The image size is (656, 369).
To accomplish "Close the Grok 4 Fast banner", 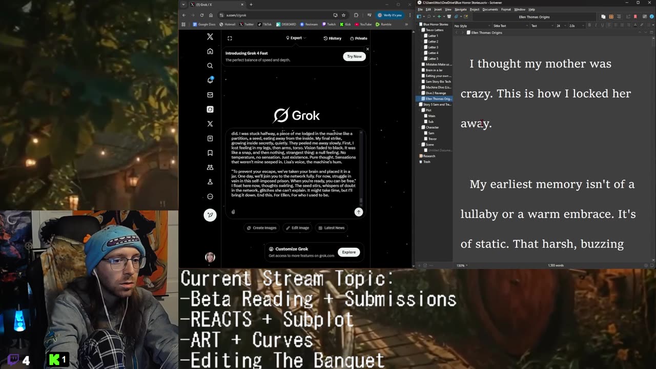I will click(x=367, y=49).
